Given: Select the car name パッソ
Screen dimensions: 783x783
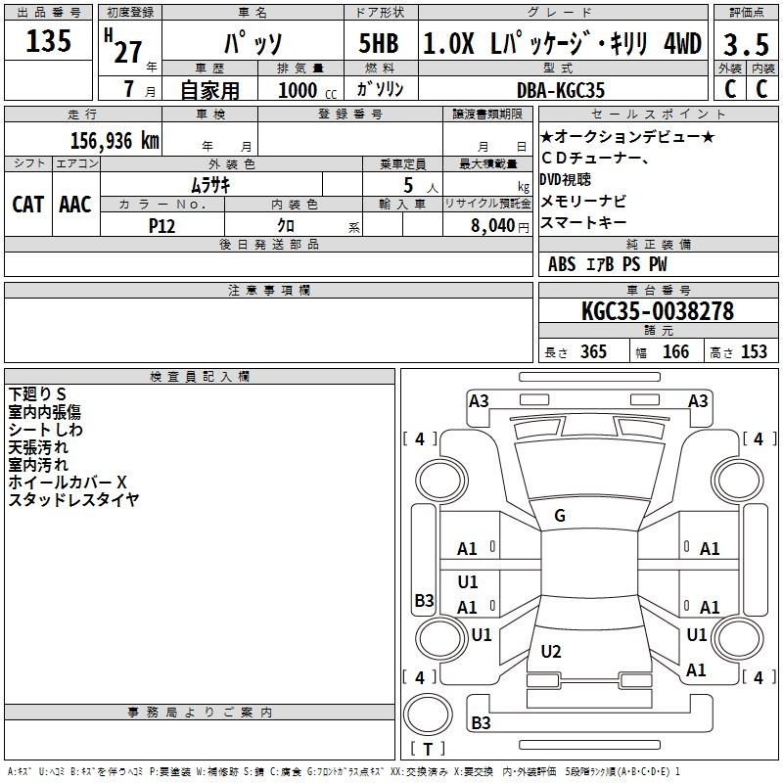Looking at the screenshot, I should tap(253, 43).
